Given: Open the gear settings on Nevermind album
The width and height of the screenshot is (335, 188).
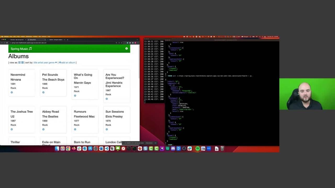Looking at the screenshot, I should click(12, 92).
